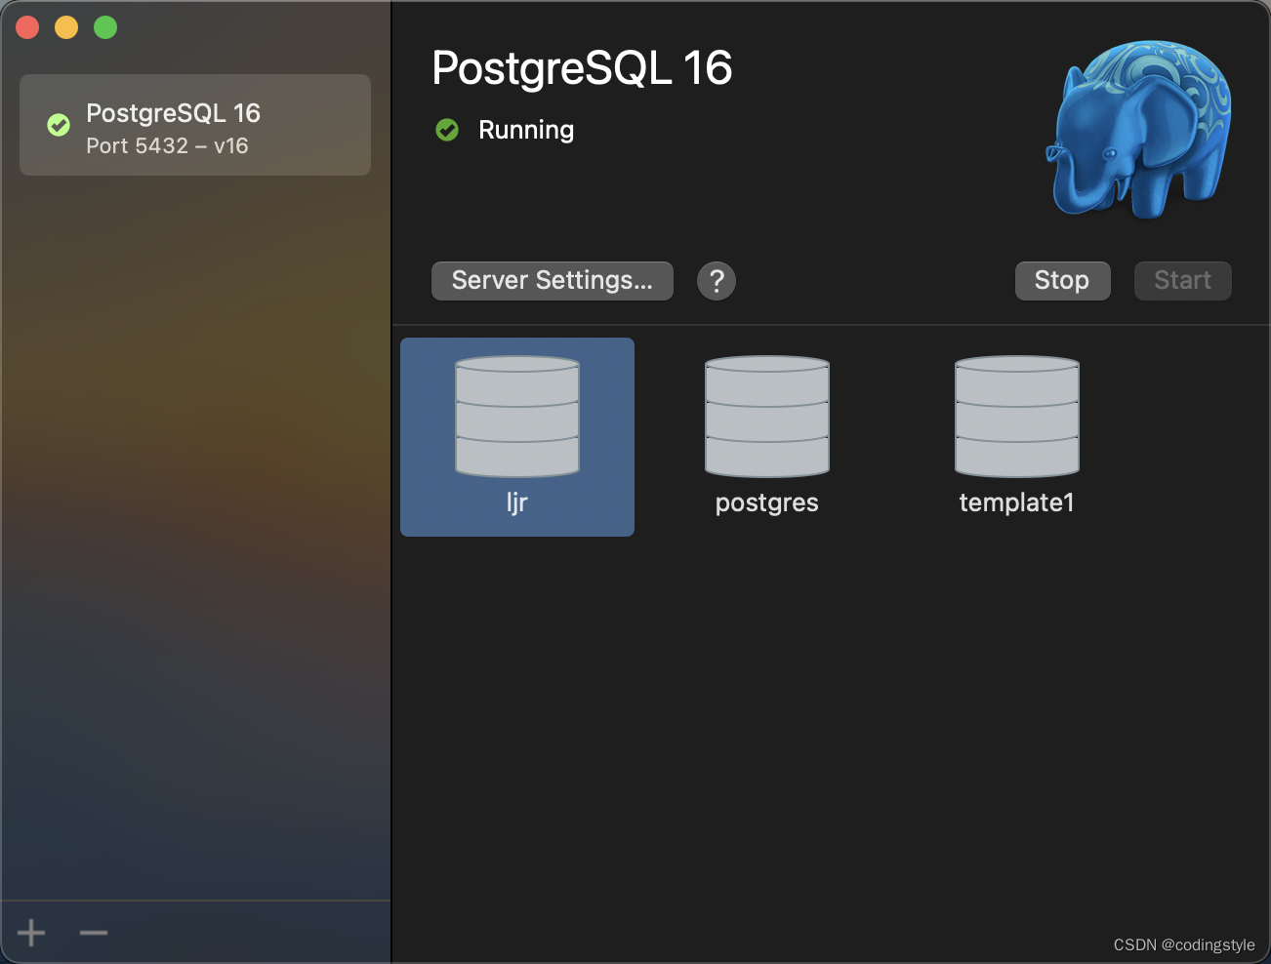
Task: Add a new server with plus button
Action: (31, 933)
